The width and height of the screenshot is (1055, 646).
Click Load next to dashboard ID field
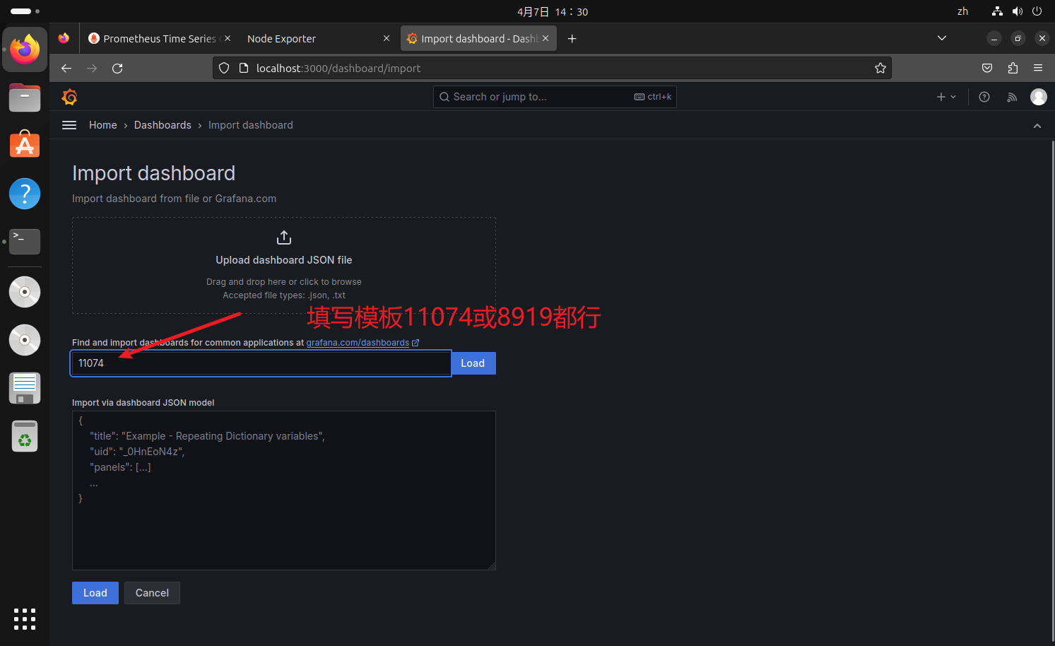[473, 363]
